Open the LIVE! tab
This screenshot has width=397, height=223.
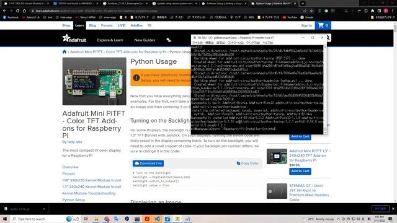click(x=122, y=25)
